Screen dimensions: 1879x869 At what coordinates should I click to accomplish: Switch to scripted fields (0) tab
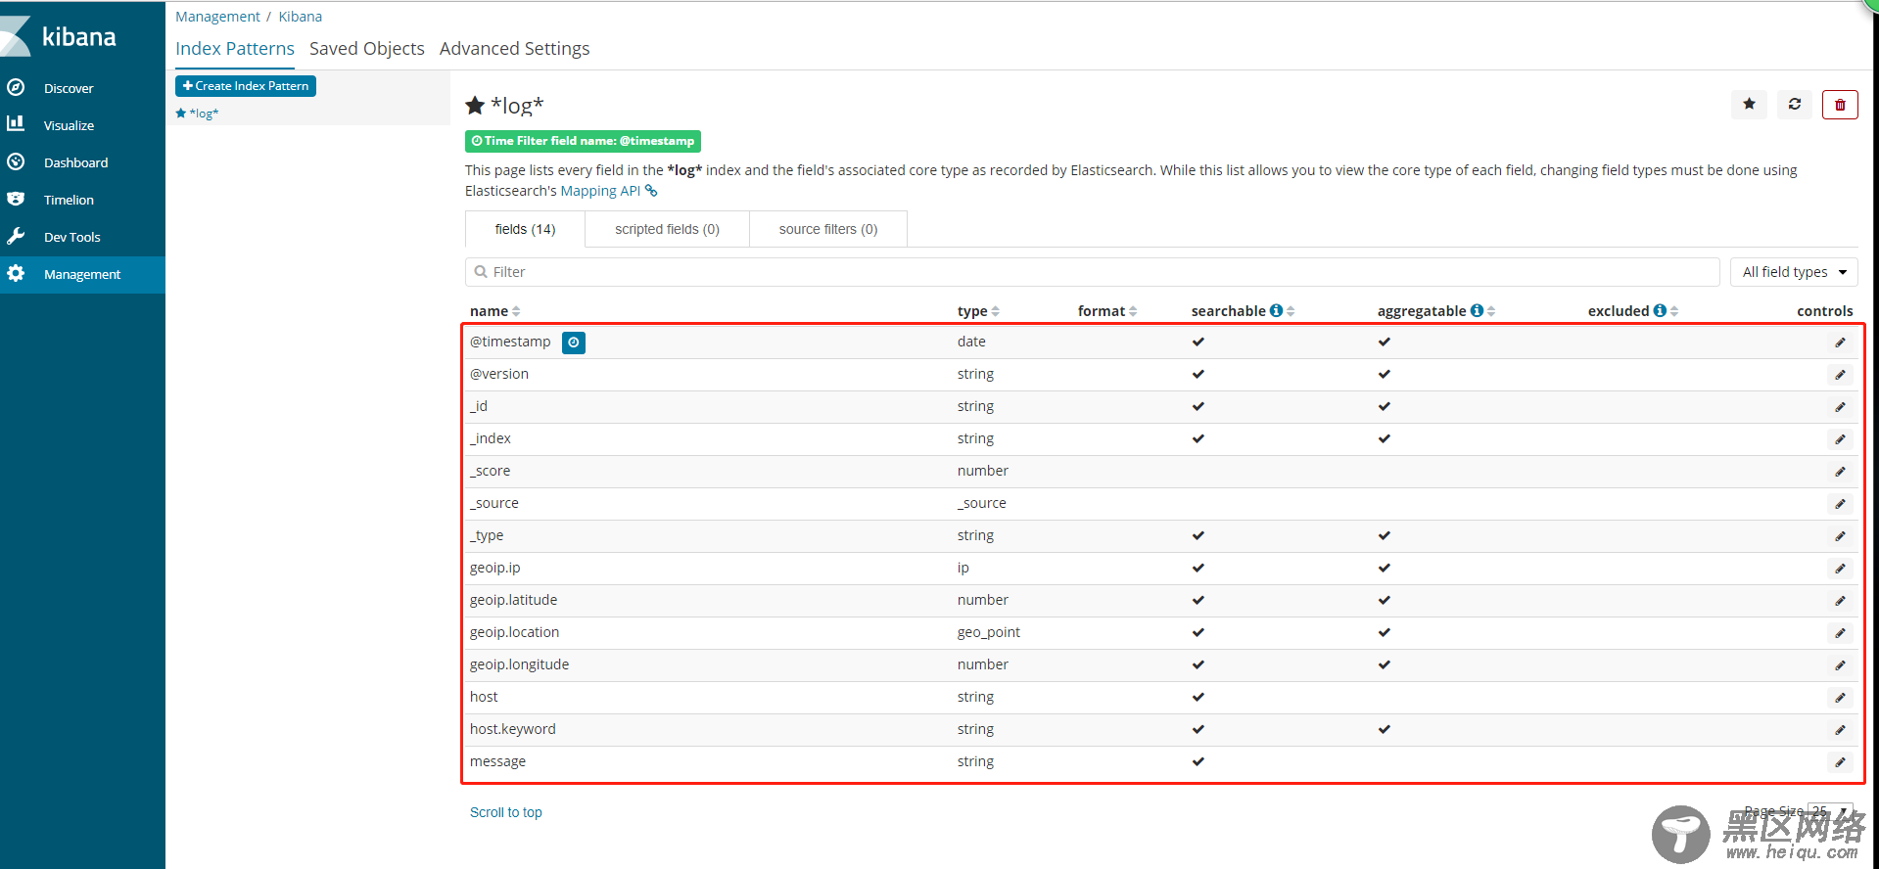[667, 229]
